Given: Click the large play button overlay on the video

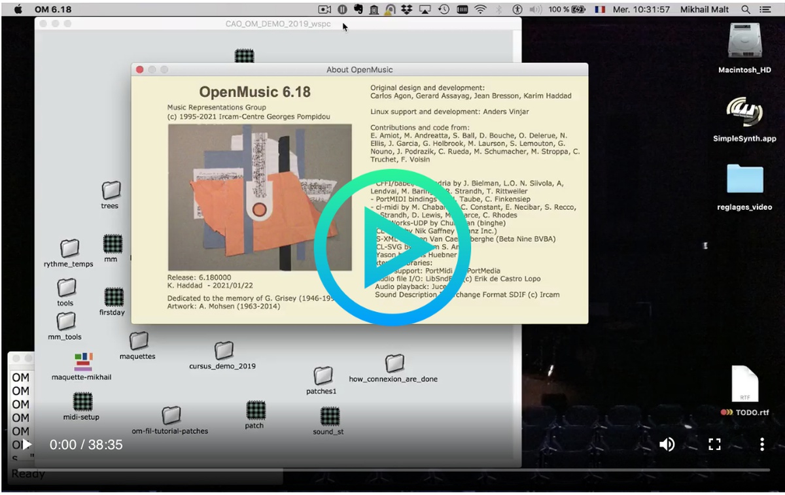Looking at the screenshot, I should tap(392, 247).
